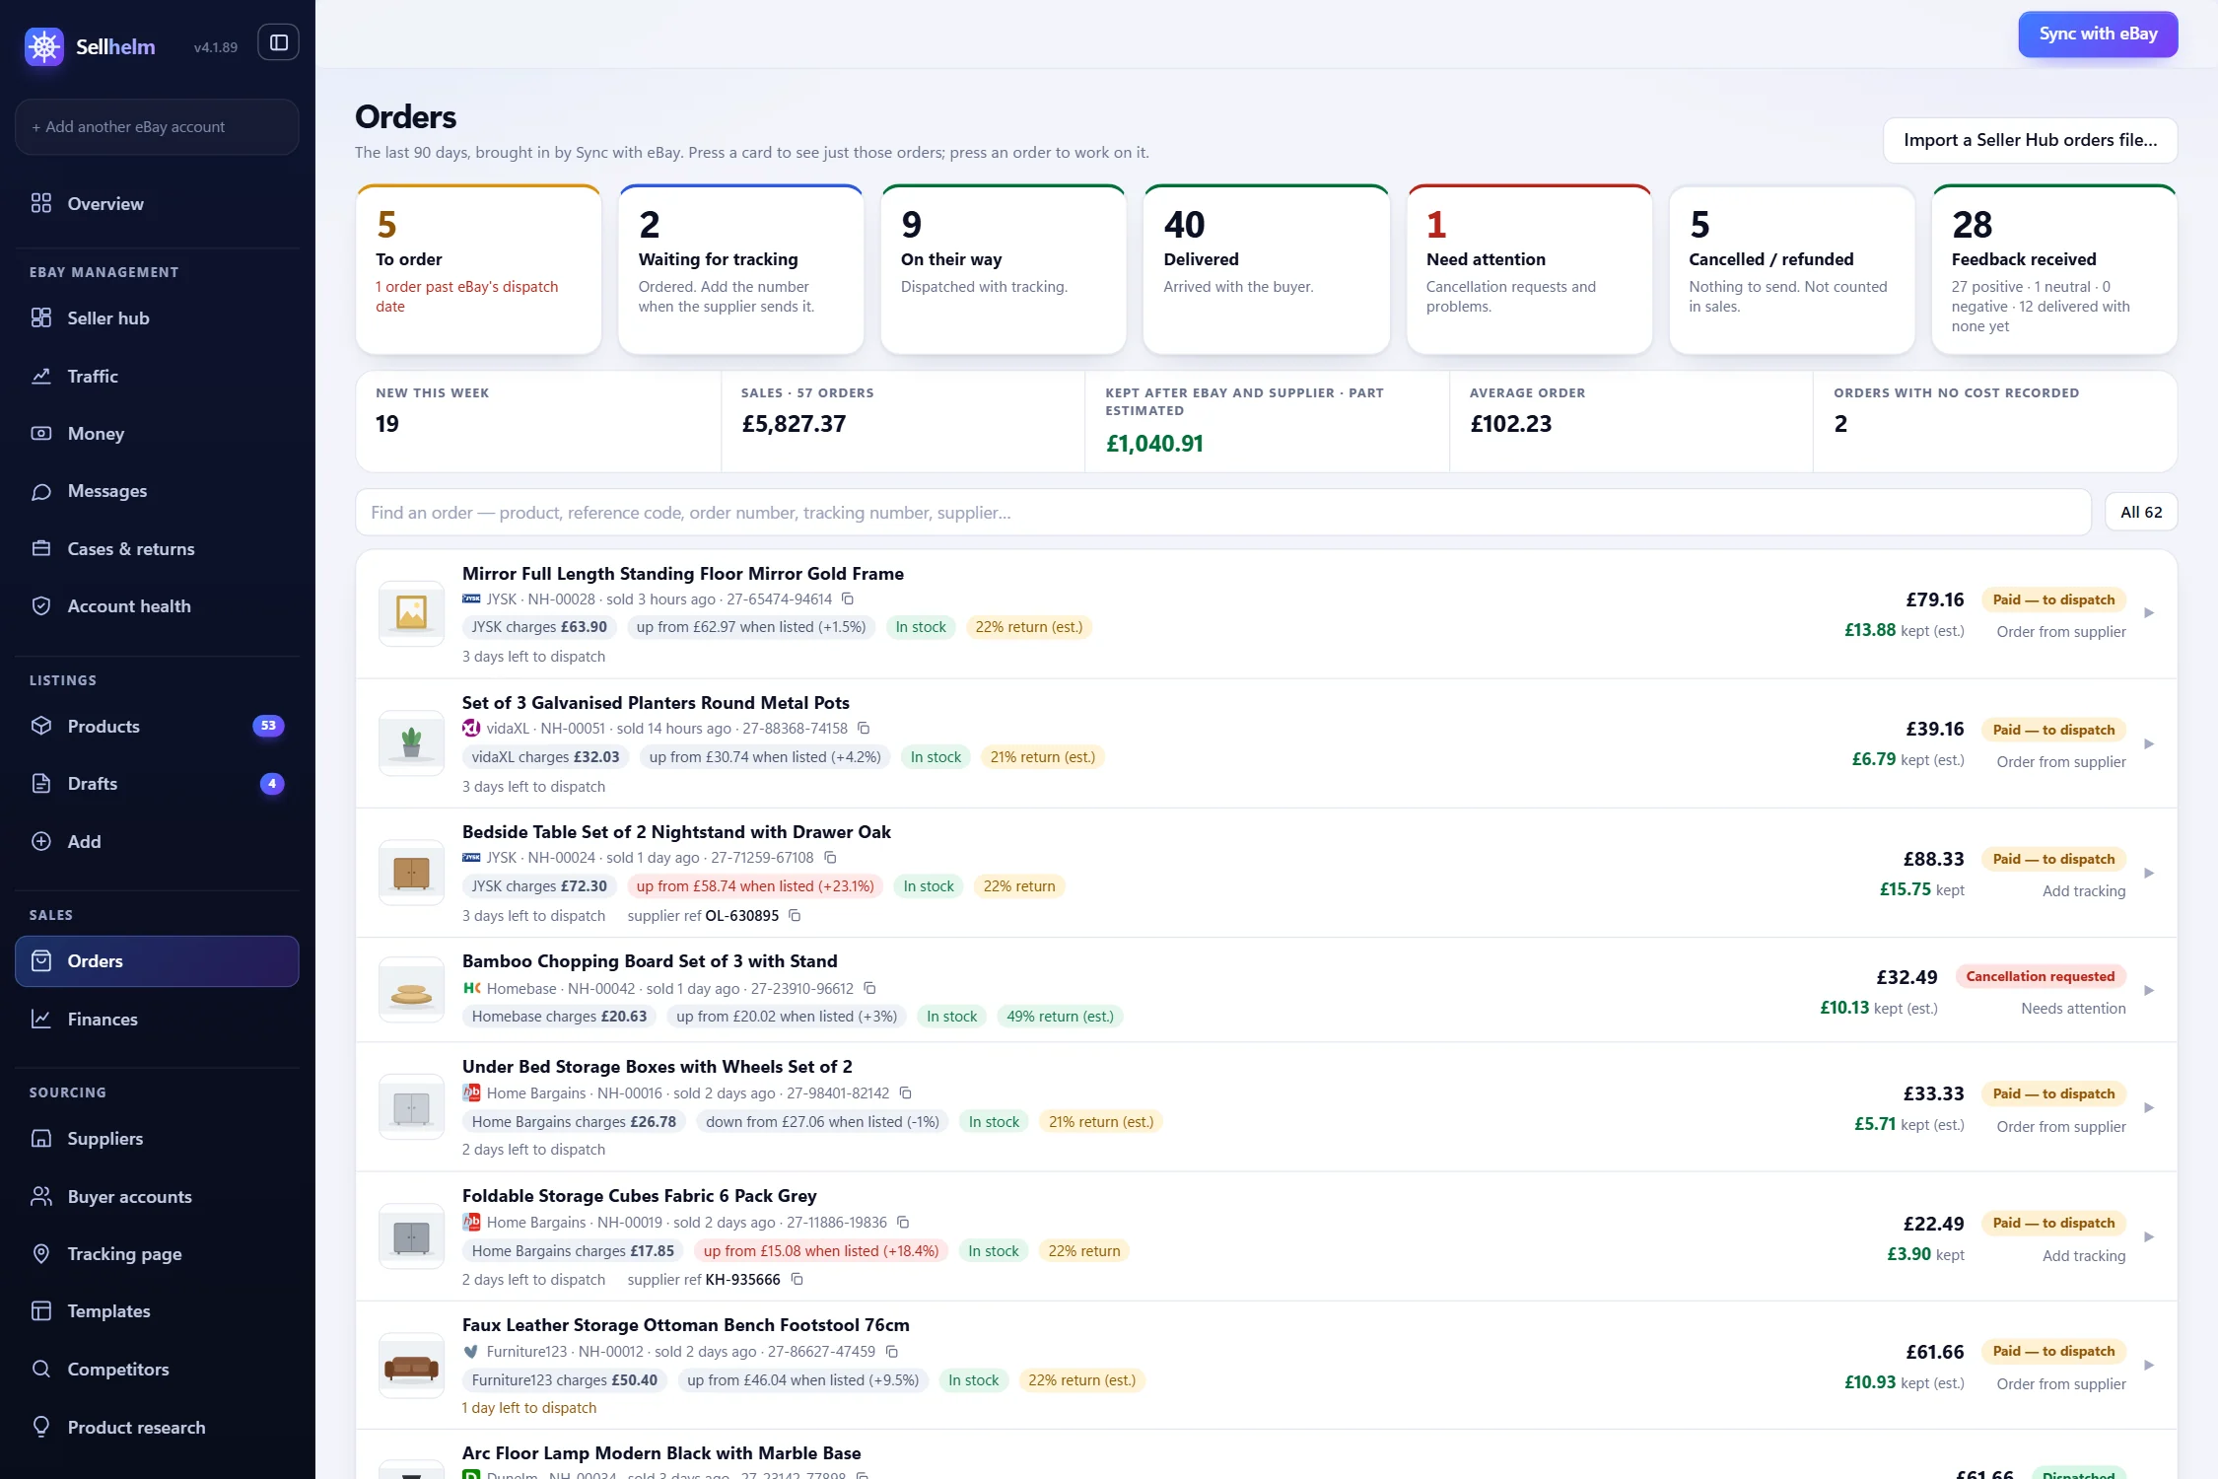Open Drafts in the sidebar
The image size is (2218, 1479).
[157, 784]
